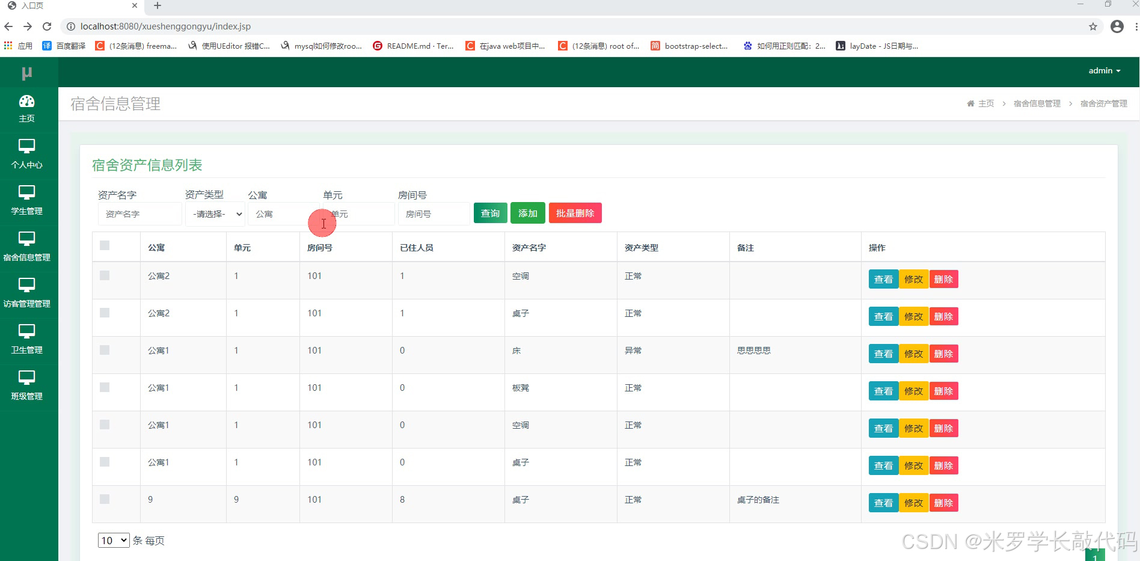The height and width of the screenshot is (561, 1140).
Task: Click the μ logo at sidebar top
Action: point(27,73)
